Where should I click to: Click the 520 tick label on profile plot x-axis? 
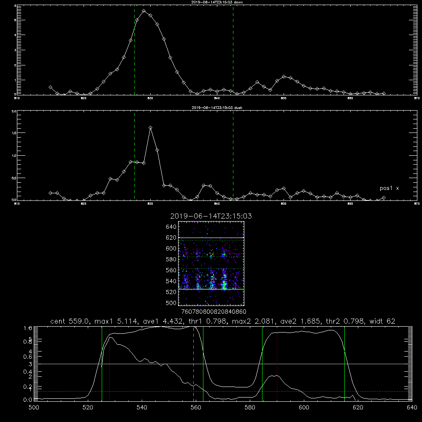pos(88,408)
